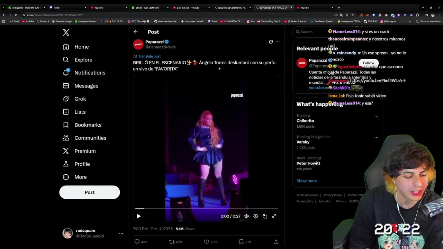Click @PaparazziRevis handle on post
The image size is (443, 249).
[x=161, y=47]
